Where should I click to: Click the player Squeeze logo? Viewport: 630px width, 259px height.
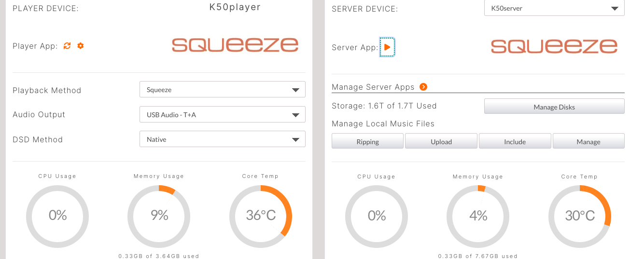tap(235, 45)
